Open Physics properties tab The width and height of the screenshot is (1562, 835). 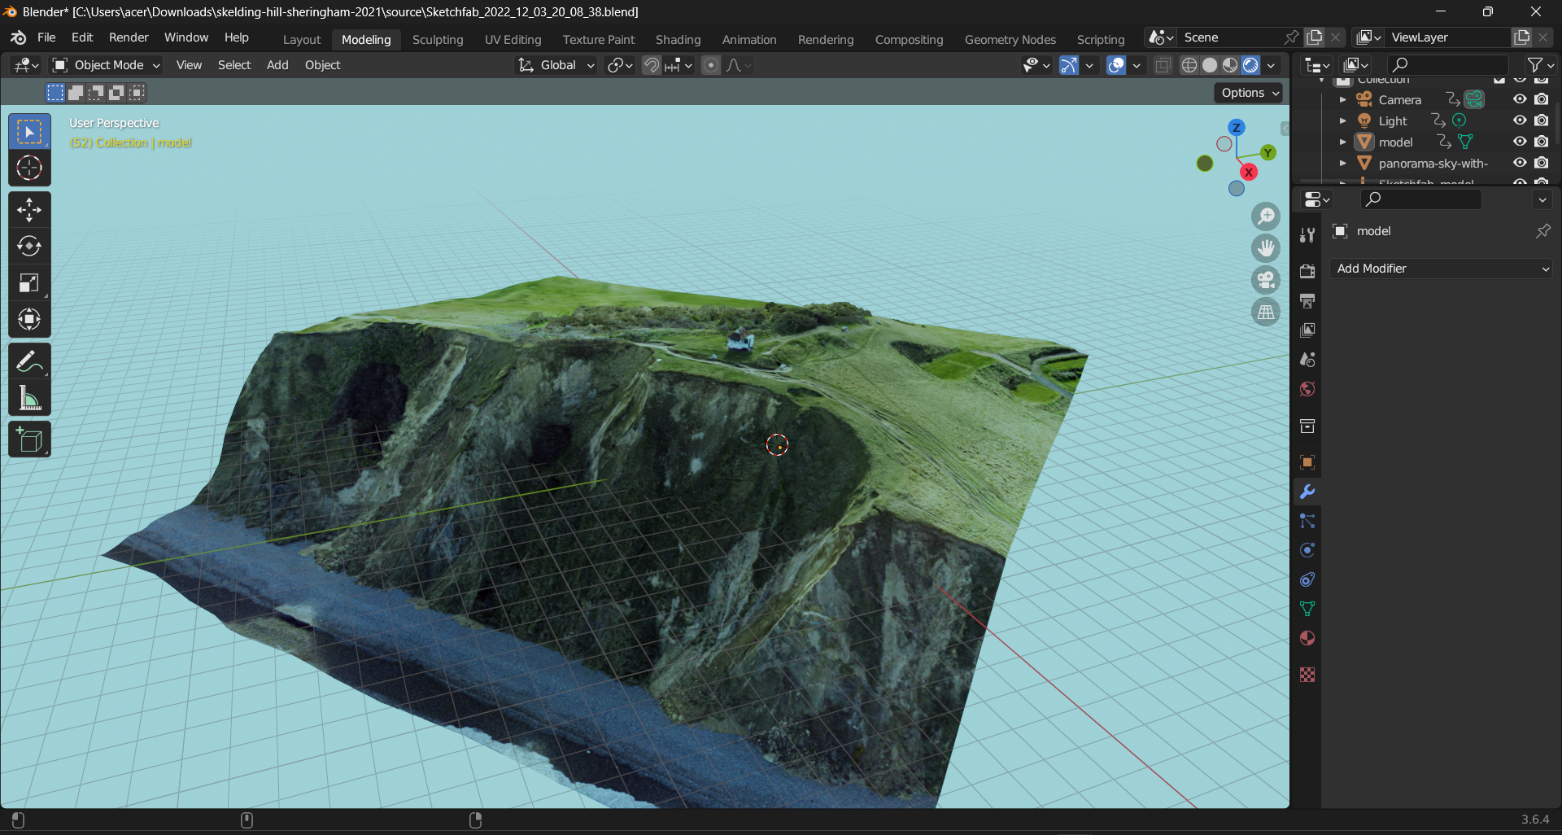coord(1307,550)
